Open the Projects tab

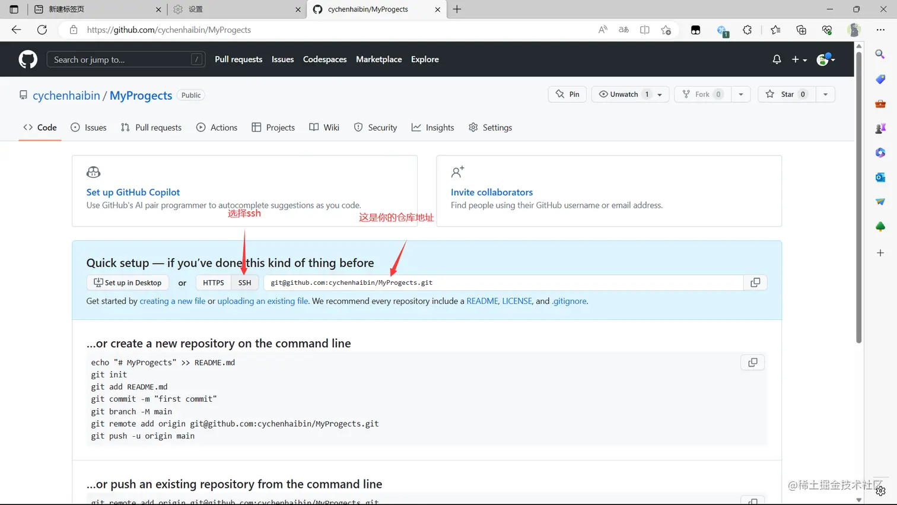click(x=273, y=128)
